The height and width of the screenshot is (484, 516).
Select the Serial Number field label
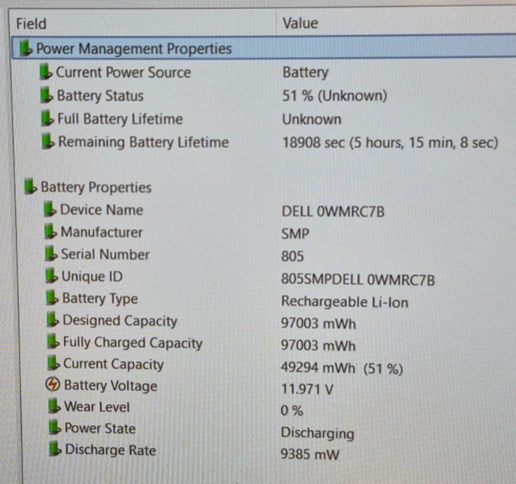click(105, 254)
